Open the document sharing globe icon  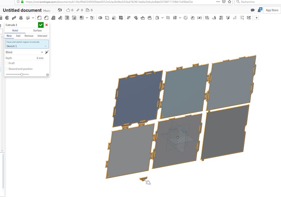tap(60, 10)
